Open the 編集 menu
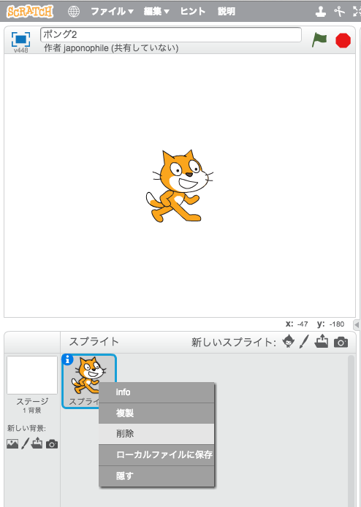This screenshot has height=507, width=361. click(156, 11)
